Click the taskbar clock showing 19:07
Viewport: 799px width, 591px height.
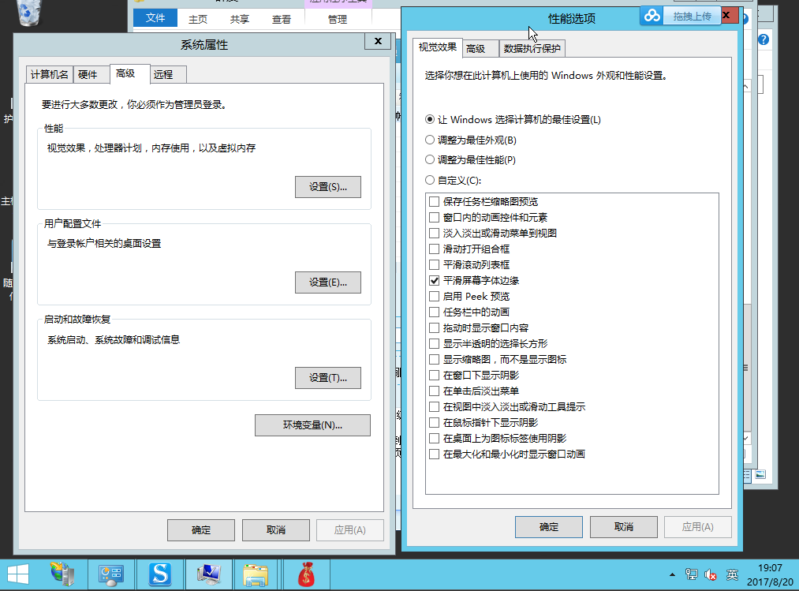pyautogui.click(x=770, y=574)
